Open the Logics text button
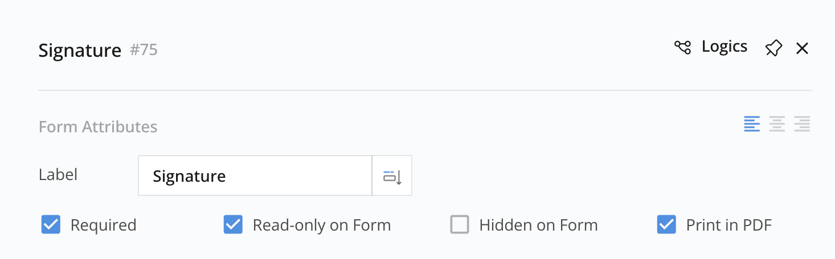The height and width of the screenshot is (259, 835). pos(725,47)
